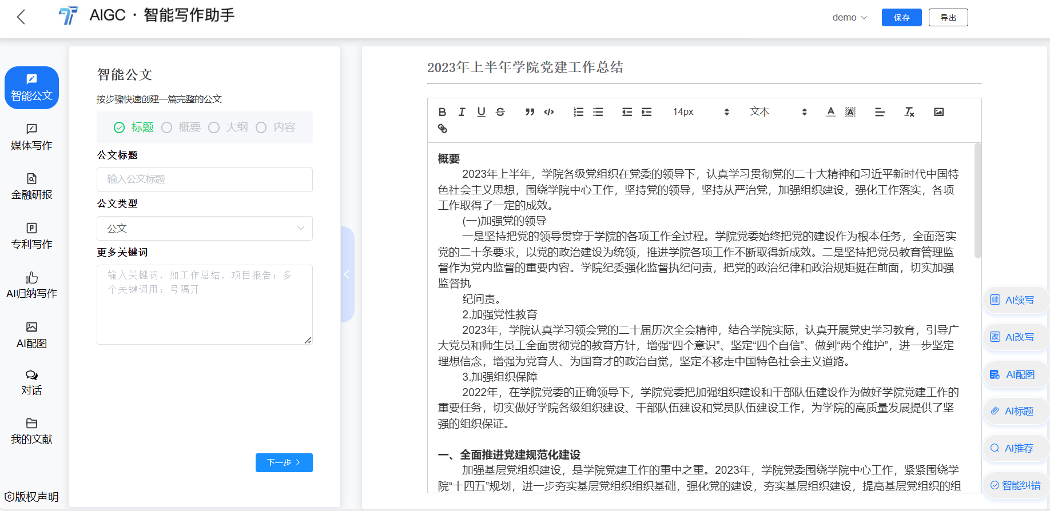The width and height of the screenshot is (1050, 511).
Task: Toggle bold formatting
Action: pyautogui.click(x=442, y=112)
